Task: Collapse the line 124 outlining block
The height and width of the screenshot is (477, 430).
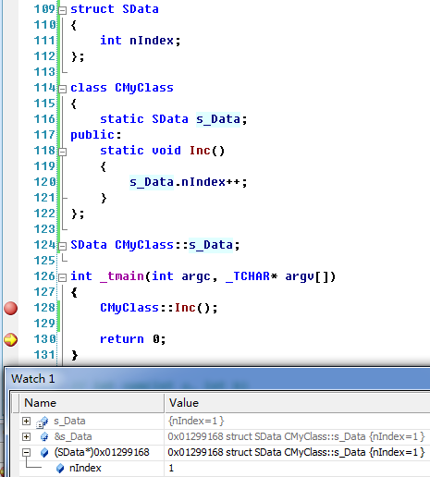Action: (x=62, y=246)
